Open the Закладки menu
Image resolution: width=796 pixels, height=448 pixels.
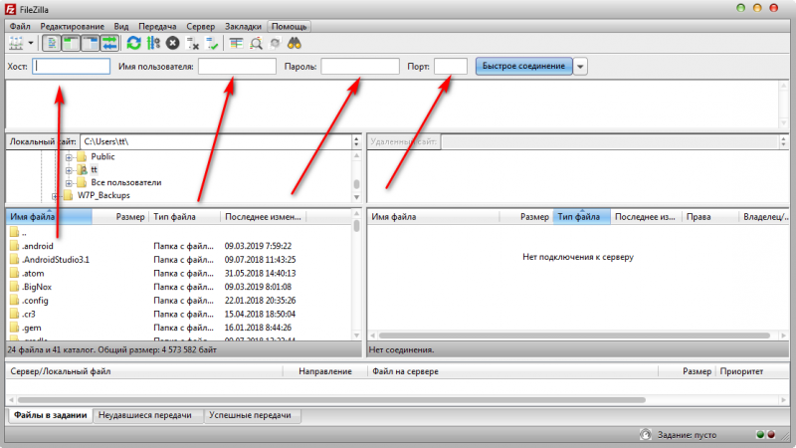243,27
